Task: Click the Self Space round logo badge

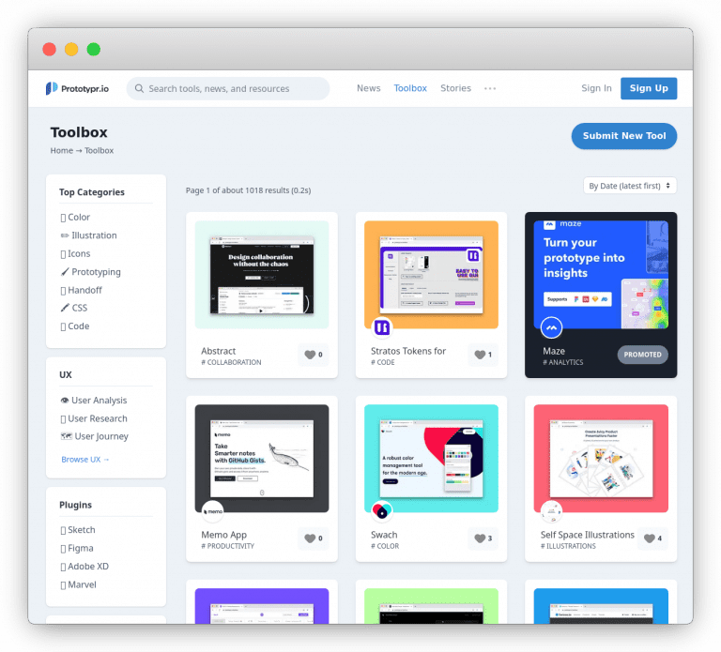Action: [x=551, y=511]
